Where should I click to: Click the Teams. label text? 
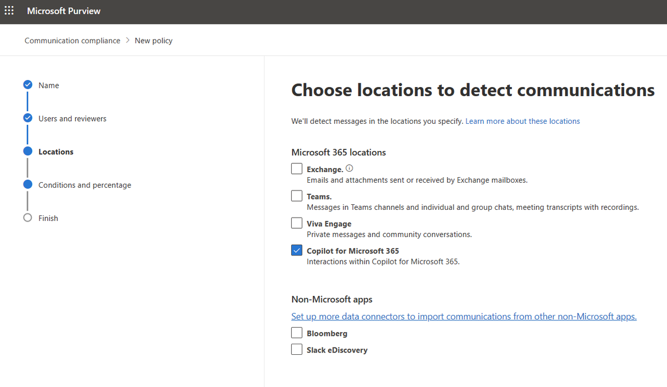[x=319, y=197]
